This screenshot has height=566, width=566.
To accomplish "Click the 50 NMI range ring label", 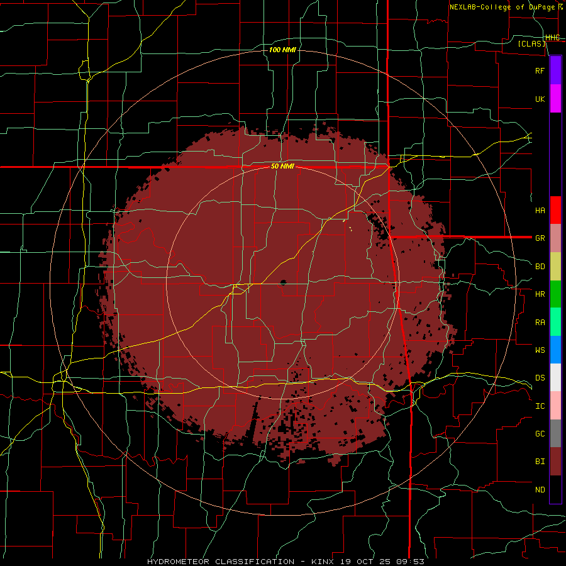I will [x=282, y=167].
